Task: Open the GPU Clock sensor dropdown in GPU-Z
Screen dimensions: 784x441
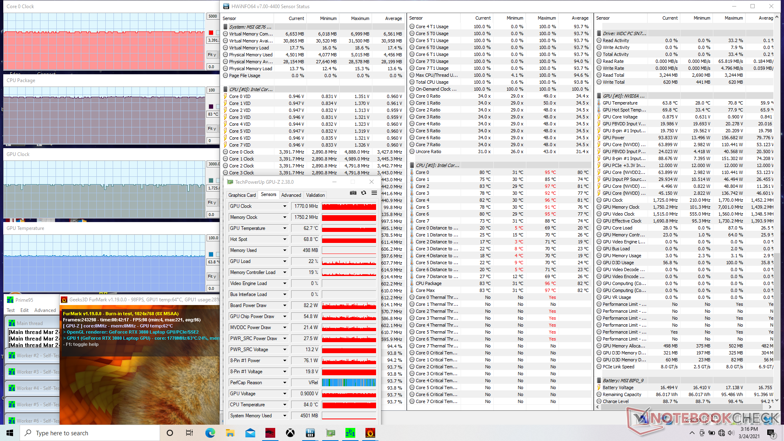Action: pos(285,206)
